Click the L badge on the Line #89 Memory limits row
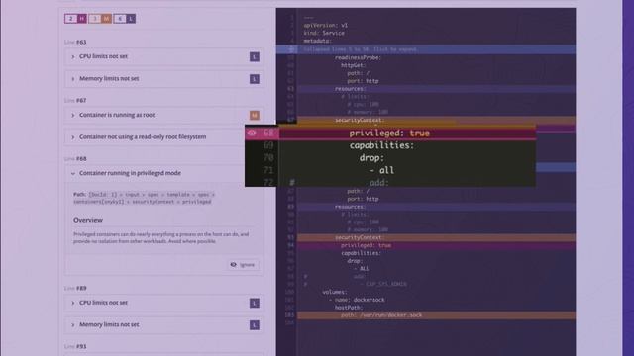This screenshot has width=634, height=356. point(255,325)
